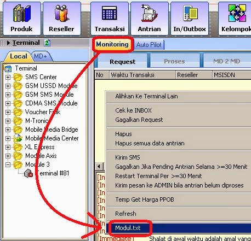Expand the Mobile Media Center node

click(x=8, y=138)
